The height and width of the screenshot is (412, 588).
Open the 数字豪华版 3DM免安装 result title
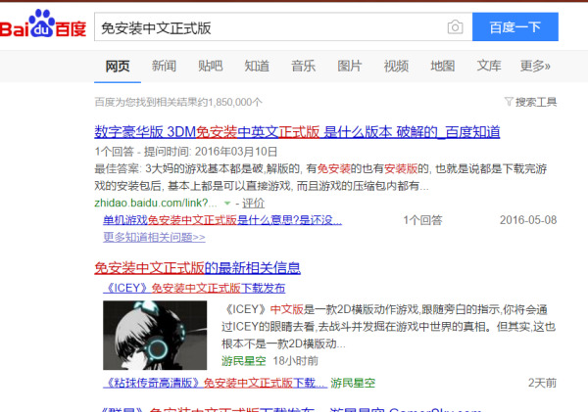point(297,132)
